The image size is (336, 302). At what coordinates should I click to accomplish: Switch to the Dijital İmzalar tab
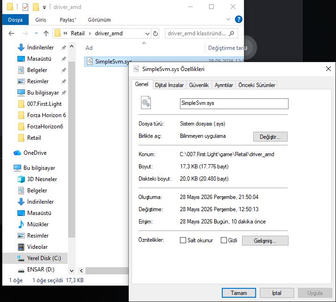tap(169, 85)
